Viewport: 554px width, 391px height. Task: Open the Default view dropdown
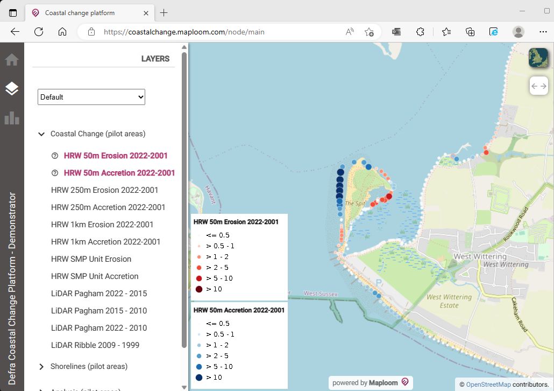pos(91,97)
